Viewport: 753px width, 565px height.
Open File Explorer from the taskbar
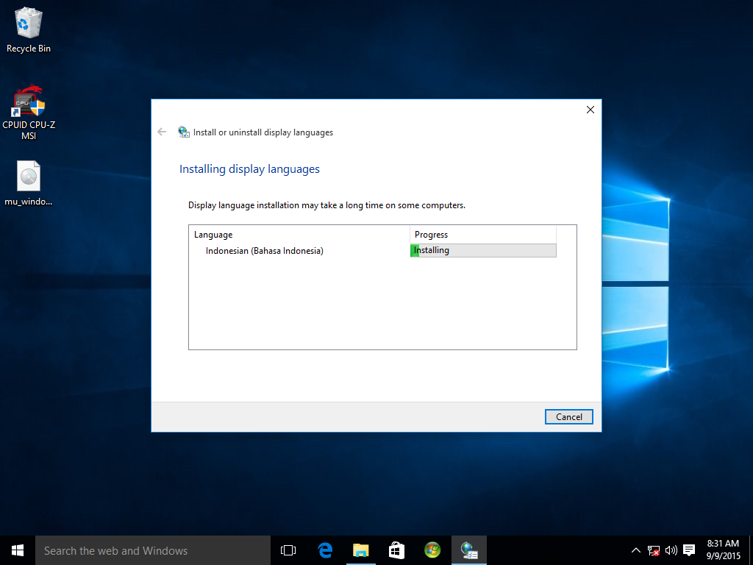point(360,550)
